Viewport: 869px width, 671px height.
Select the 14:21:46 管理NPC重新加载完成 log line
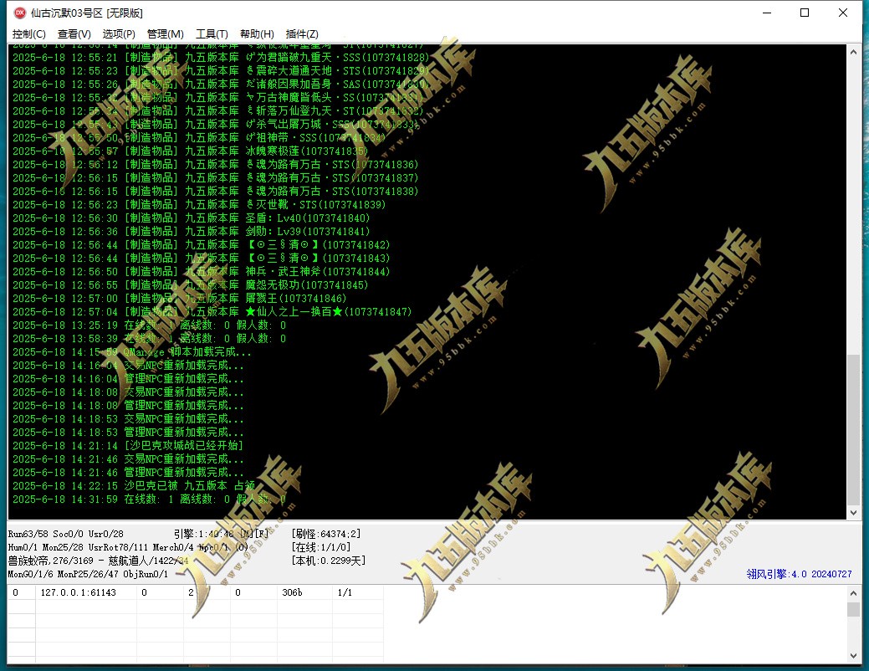click(128, 472)
